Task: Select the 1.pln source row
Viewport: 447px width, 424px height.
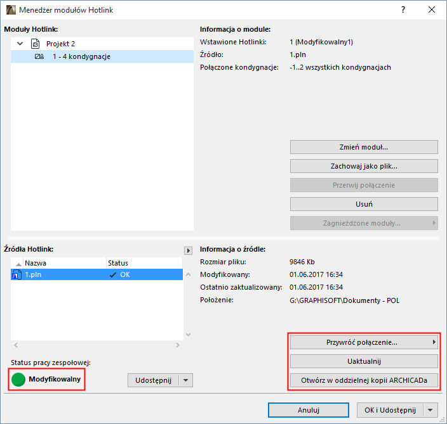Action: (x=97, y=274)
